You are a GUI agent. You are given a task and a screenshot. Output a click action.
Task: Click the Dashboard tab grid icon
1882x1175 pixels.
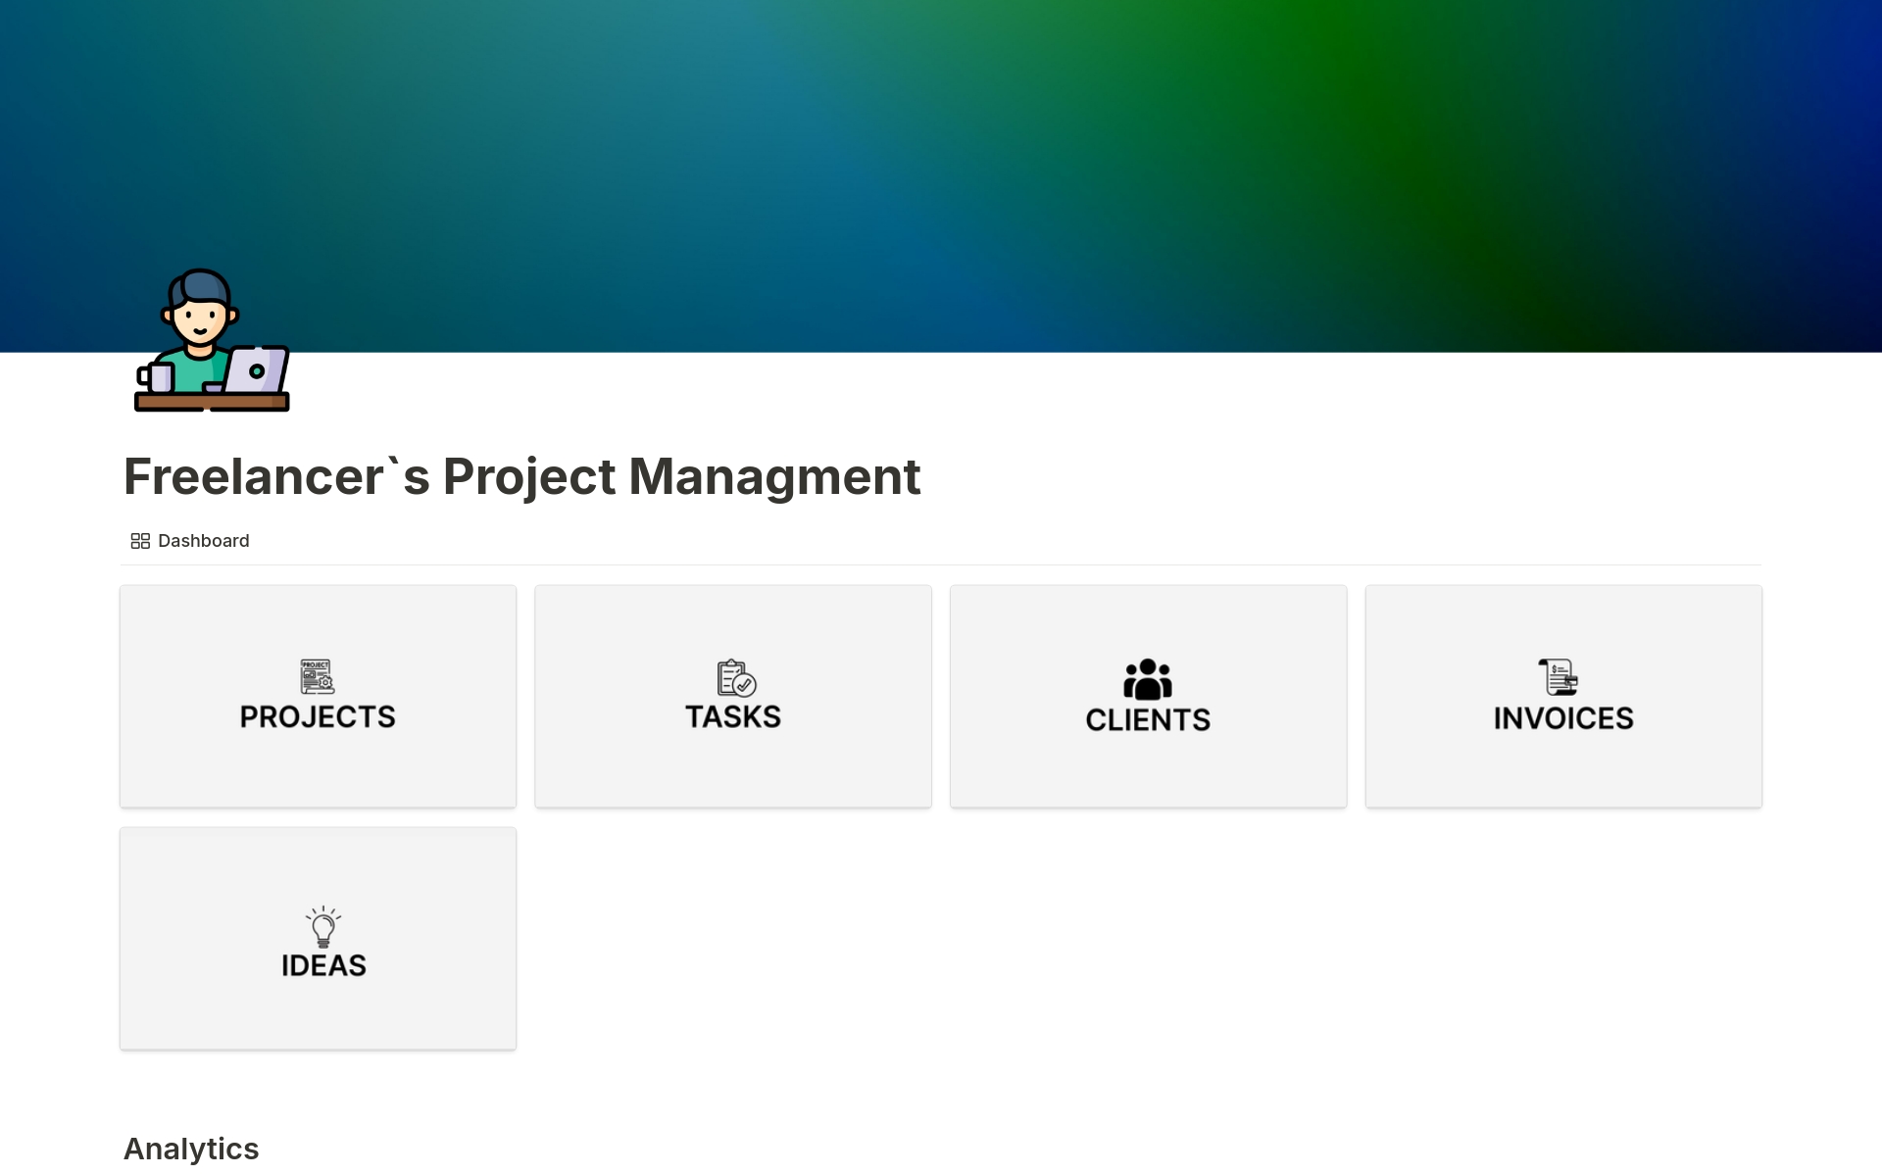pos(140,541)
